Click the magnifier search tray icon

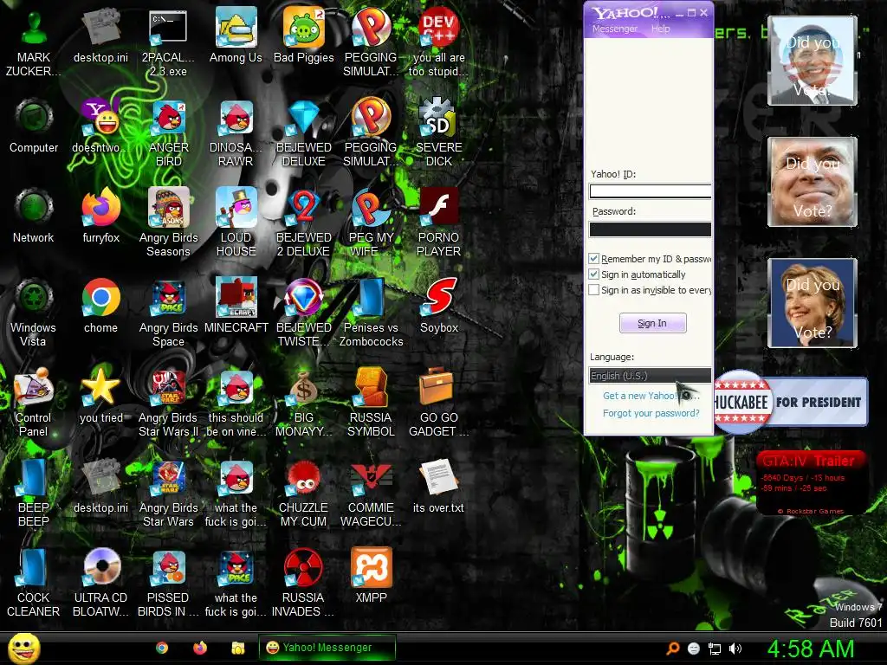672,649
